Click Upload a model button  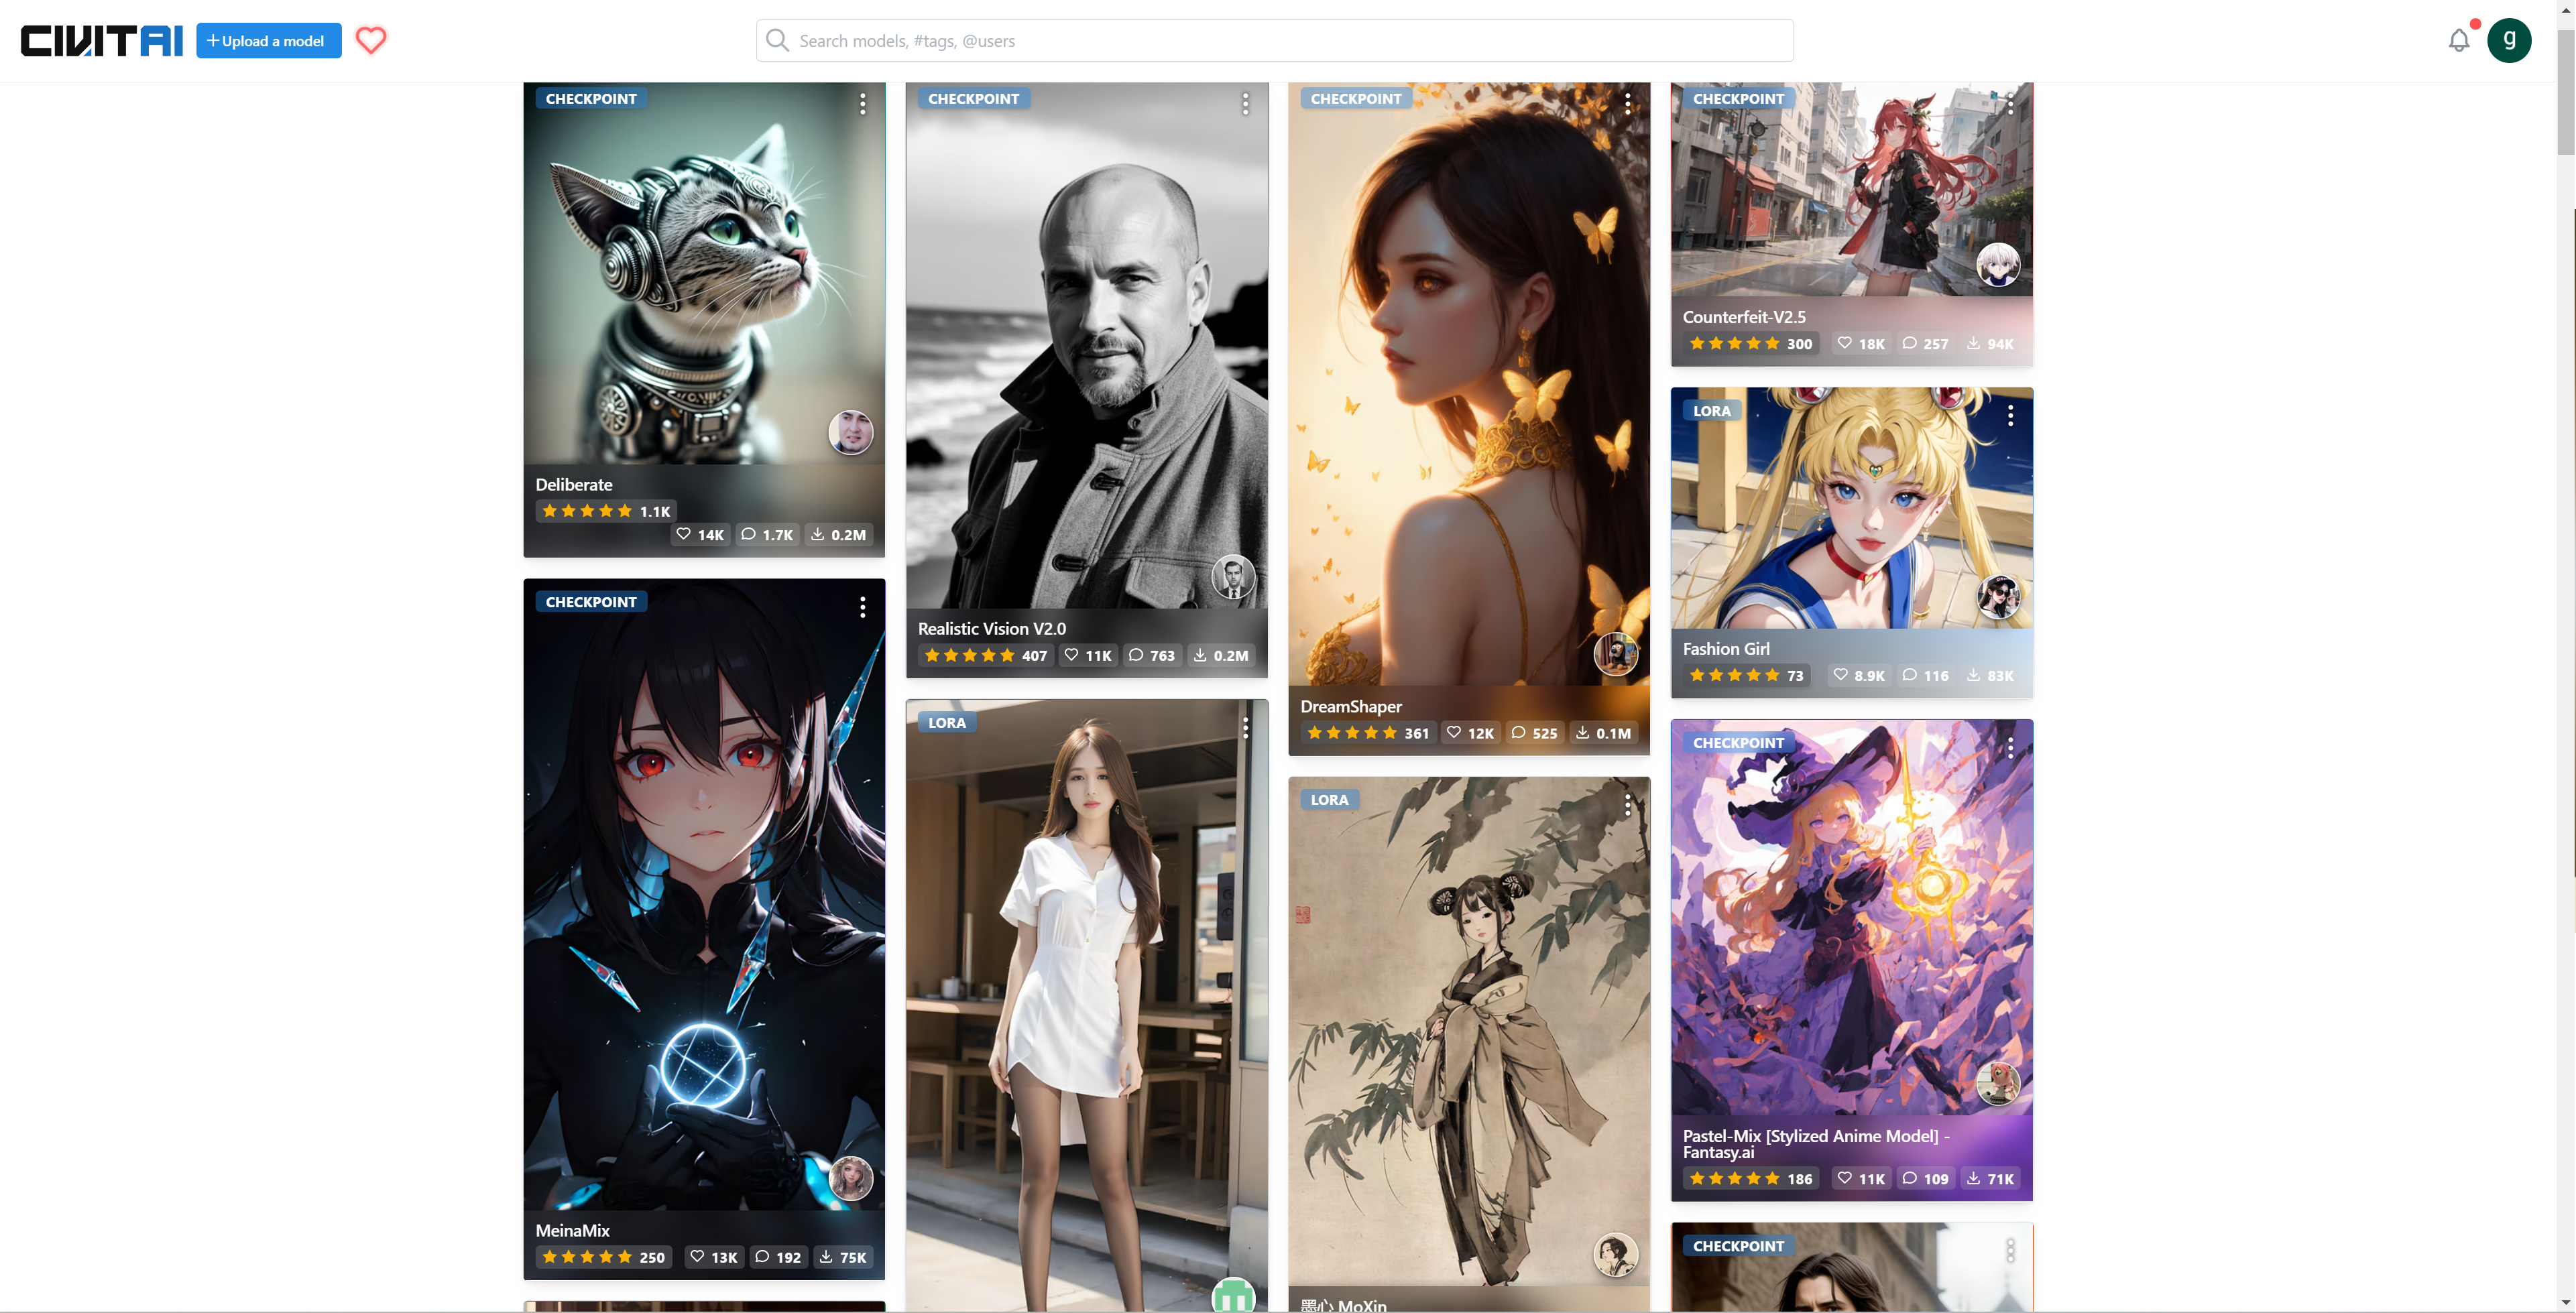(x=268, y=41)
